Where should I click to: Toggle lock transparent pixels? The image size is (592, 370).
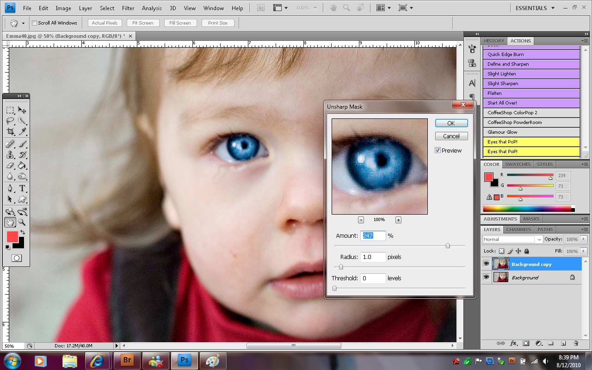502,251
